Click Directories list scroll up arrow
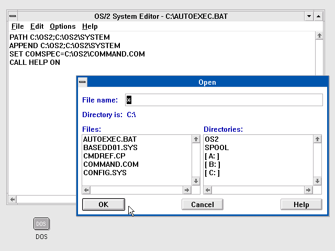Screen dimensions: 335x251 [x=317, y=139]
